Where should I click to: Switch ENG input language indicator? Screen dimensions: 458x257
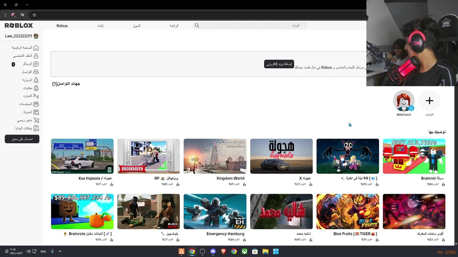43,251
